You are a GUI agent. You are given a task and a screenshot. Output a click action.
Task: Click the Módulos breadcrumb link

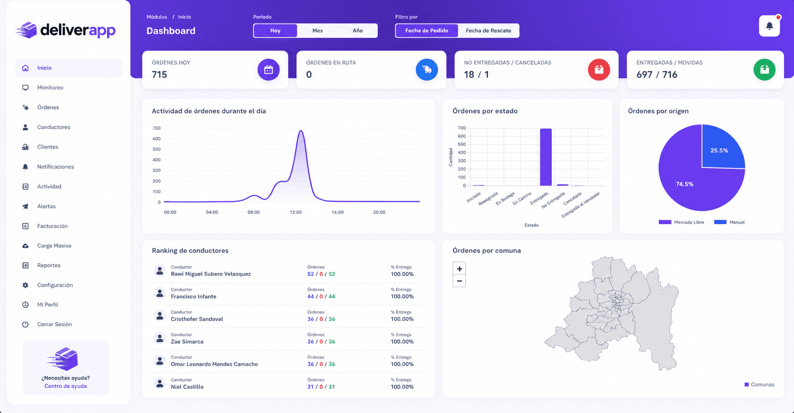(x=157, y=17)
